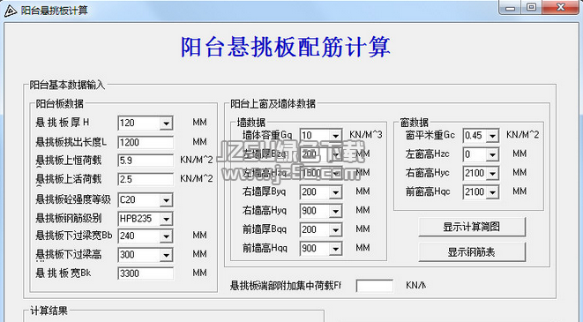Image resolution: width=583 pixels, height=322 pixels.
Task: Open the 悬挑板厚 H dropdown
Action: tap(166, 124)
